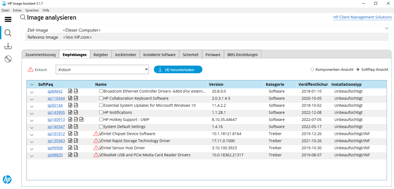The image size is (394, 189).
Task: Click the HP logo at bottom left
Action: [x=7, y=179]
